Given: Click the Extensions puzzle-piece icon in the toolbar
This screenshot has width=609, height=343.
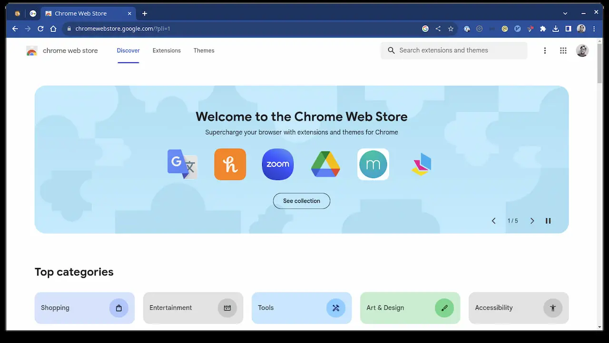Looking at the screenshot, I should click(x=543, y=29).
